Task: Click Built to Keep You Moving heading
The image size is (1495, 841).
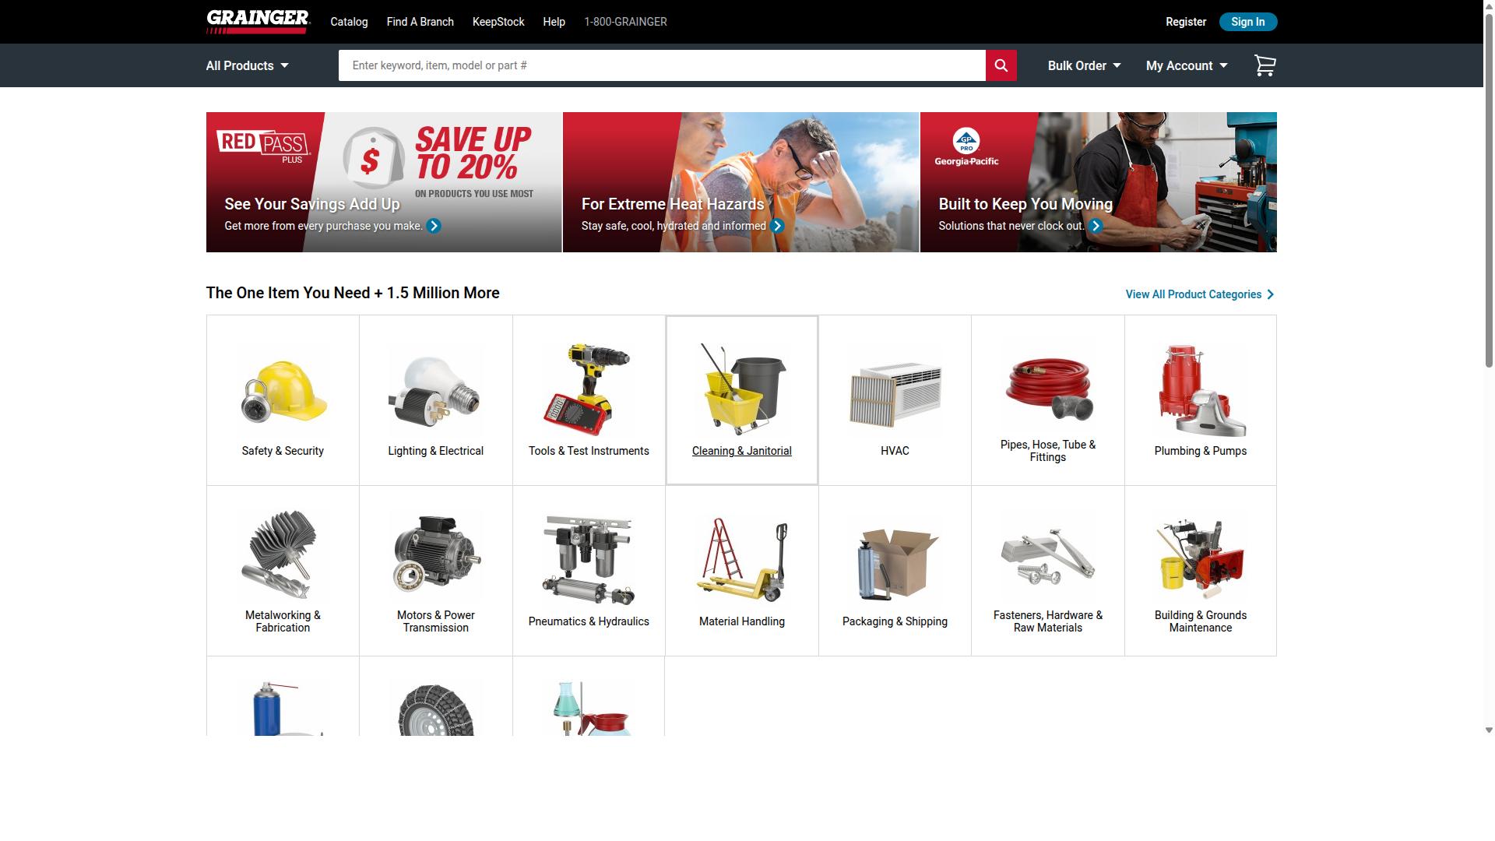Action: [1025, 204]
